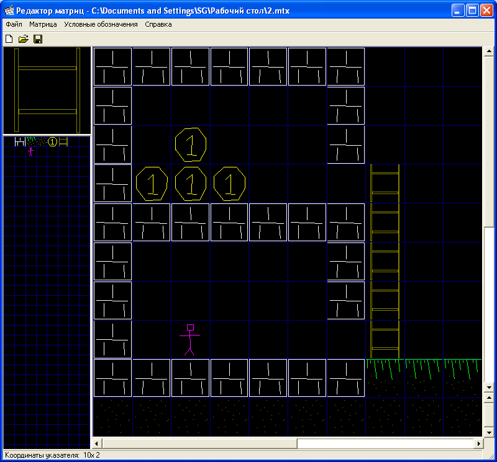The height and width of the screenshot is (462, 497).
Task: Click the lower vertical scrollbar's up arrow
Action: click(489, 398)
